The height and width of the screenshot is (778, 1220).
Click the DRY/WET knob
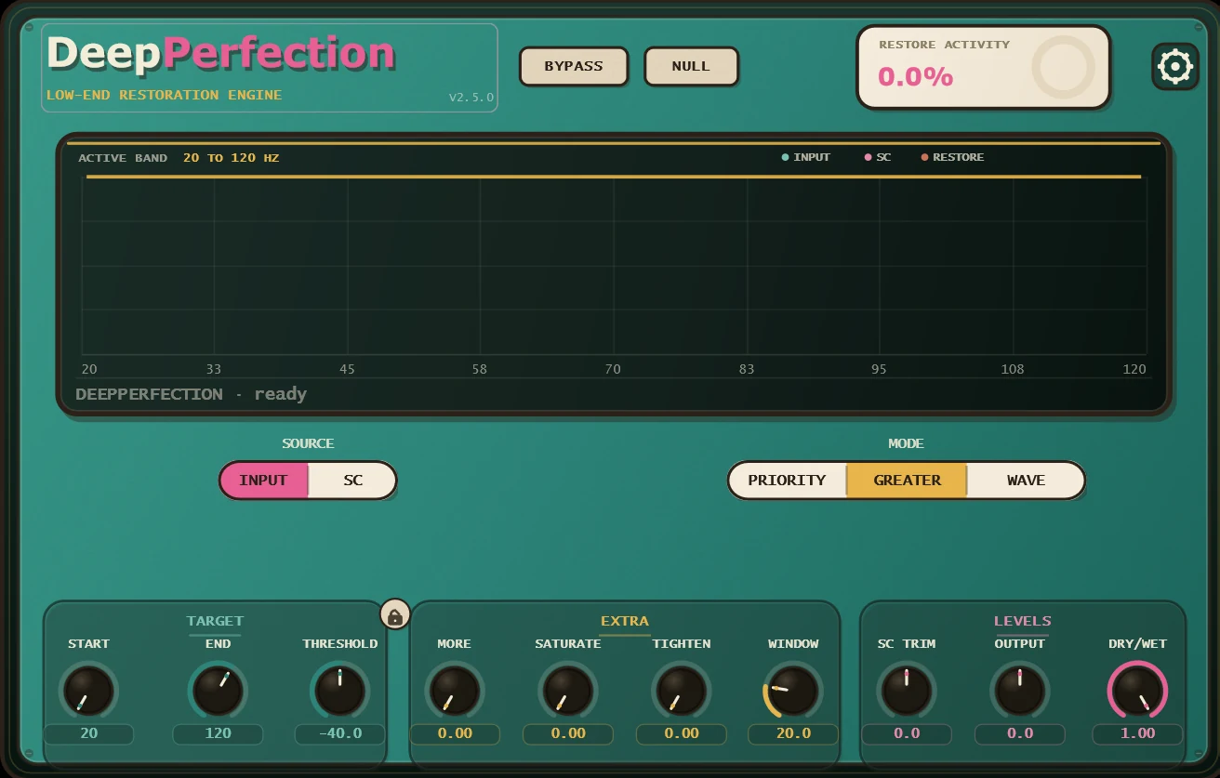(x=1137, y=691)
